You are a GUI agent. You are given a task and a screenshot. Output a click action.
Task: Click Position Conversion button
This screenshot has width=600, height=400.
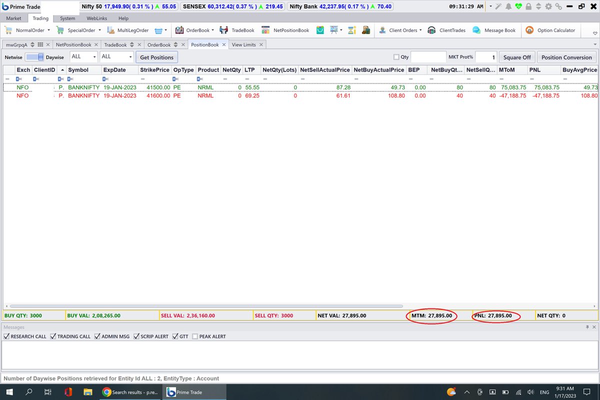[x=566, y=57]
